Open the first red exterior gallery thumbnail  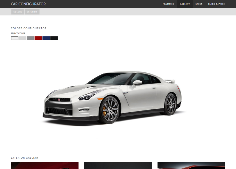pos(45,166)
